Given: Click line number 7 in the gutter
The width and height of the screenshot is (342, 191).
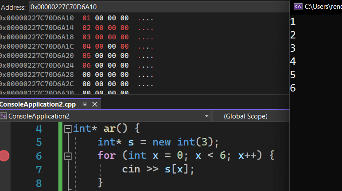Looking at the screenshot, I should (39, 170).
